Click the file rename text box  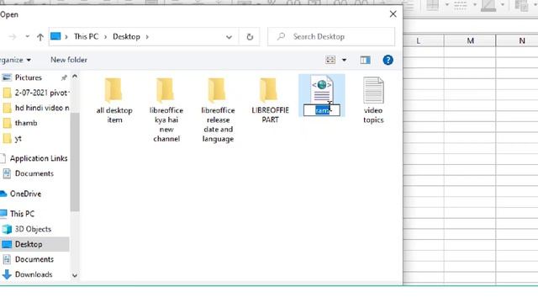[x=322, y=110]
